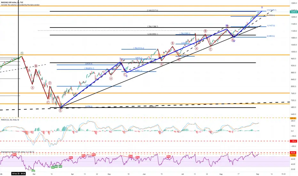Click the 15:30 label on time axis

coord(283,174)
